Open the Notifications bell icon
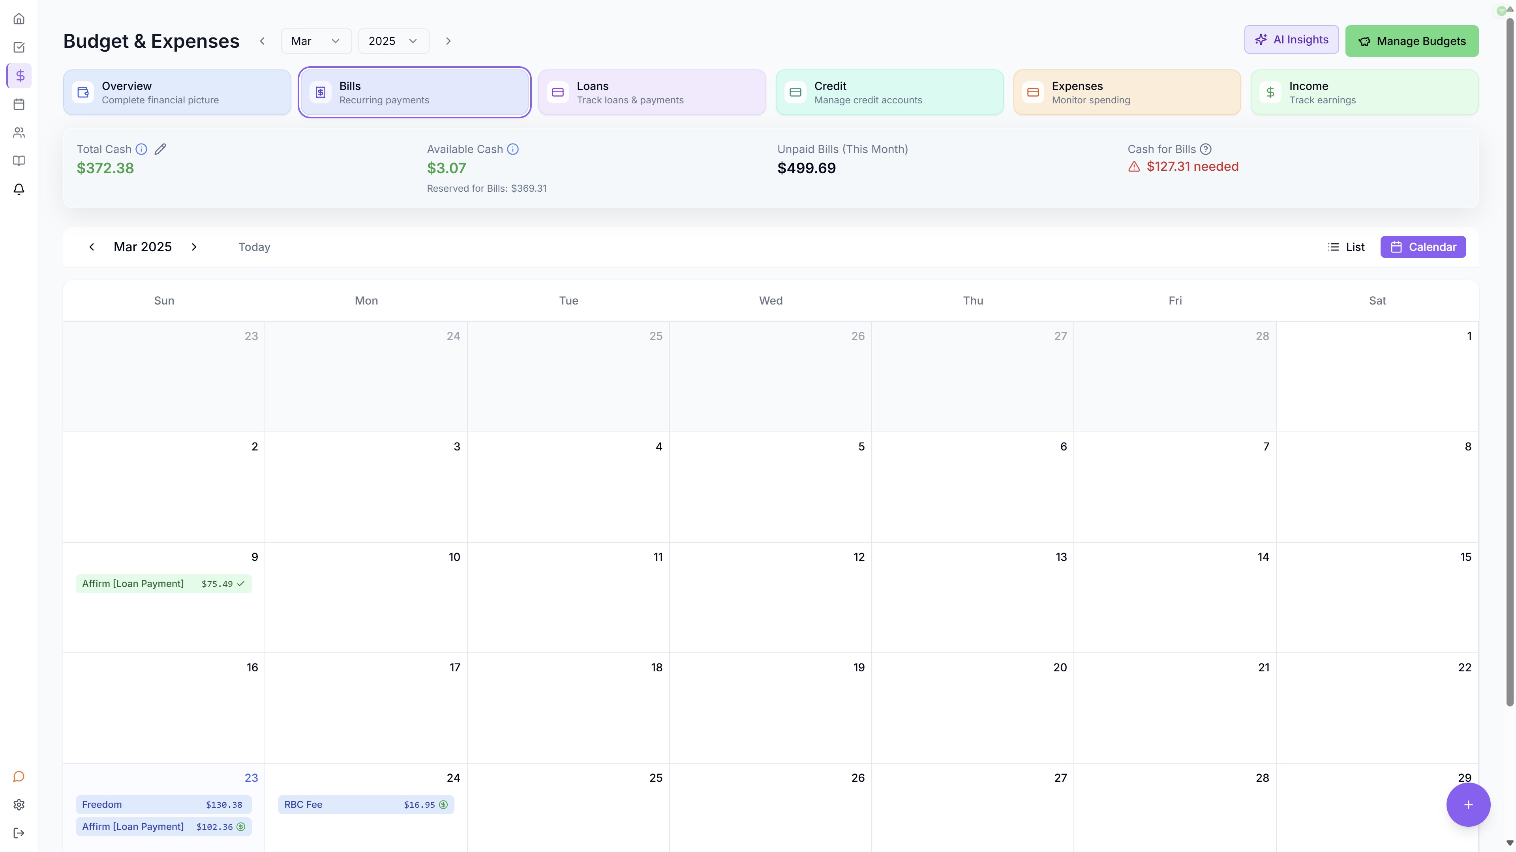The image size is (1516, 852). (19, 189)
